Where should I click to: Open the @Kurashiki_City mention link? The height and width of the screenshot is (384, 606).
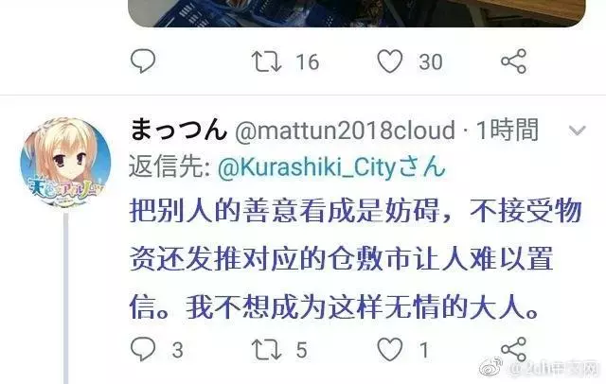(x=331, y=167)
